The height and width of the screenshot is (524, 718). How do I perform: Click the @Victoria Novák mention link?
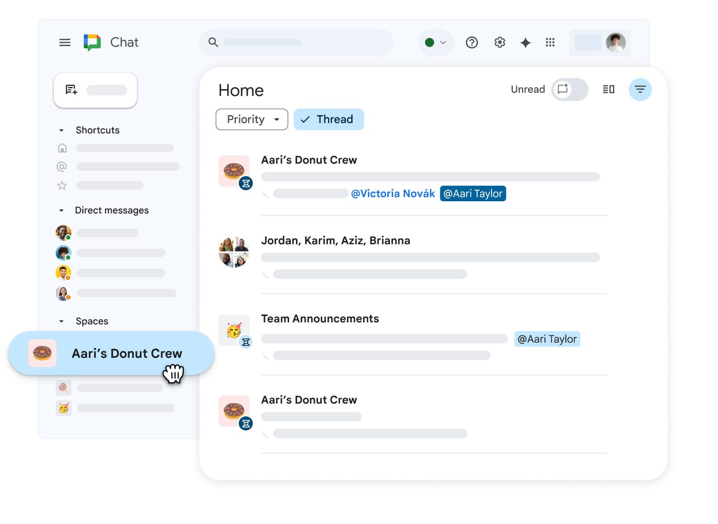point(393,194)
